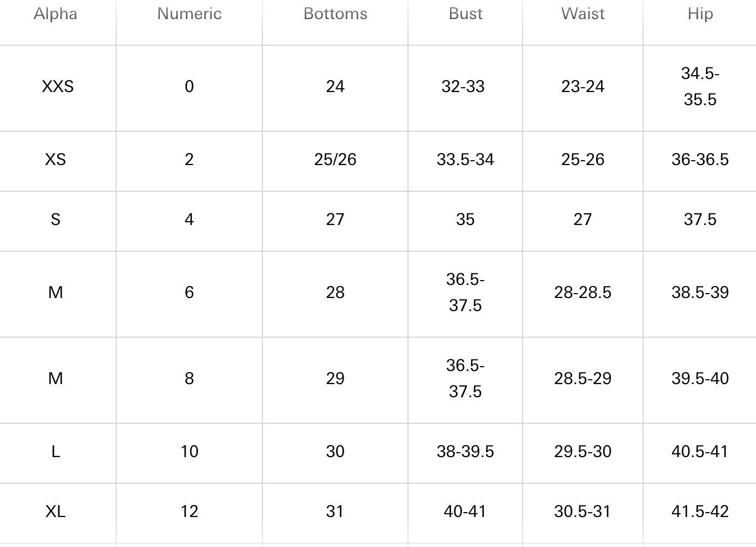Click the Bust column header
The width and height of the screenshot is (756, 547).
point(465,14)
